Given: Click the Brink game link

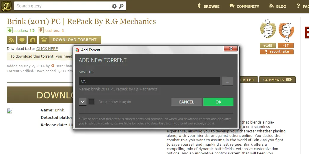Looking at the screenshot, I should point(59,110).
